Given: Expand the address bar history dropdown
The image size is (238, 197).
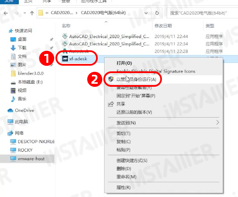Looking at the screenshot, I should point(146,13).
